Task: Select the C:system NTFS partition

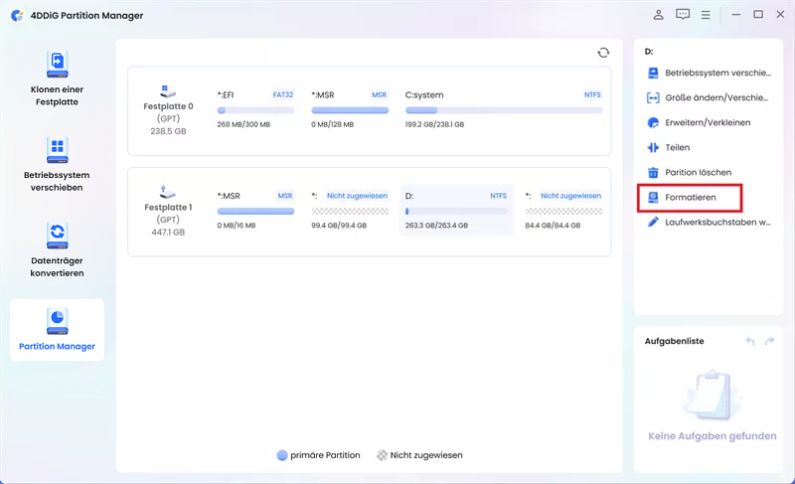Action: 504,109
